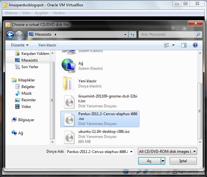Open help with the question mark icon
207x177 pixels.
(195, 45)
